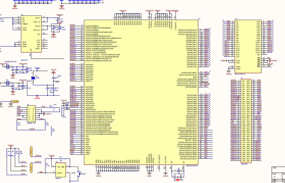Click the Header 7X2 JTAG connector P1
This screenshot has height=183, width=285.
pos(32,112)
